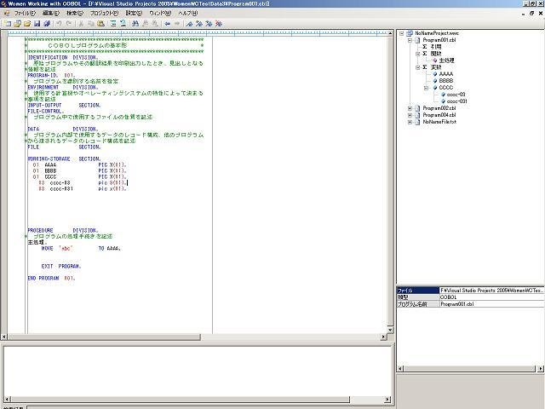
Task: Click the Save All multiple disks icon
Action: 47,24
